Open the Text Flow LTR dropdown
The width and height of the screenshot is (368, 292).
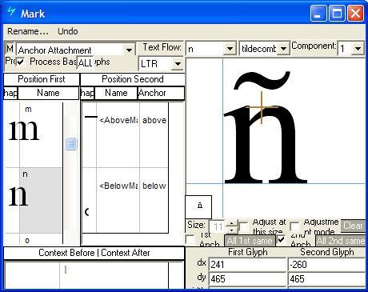(178, 64)
